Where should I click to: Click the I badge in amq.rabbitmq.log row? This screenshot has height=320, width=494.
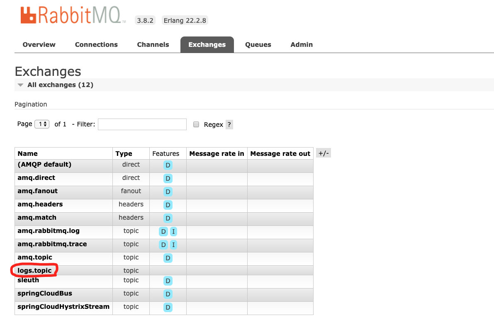coord(173,231)
